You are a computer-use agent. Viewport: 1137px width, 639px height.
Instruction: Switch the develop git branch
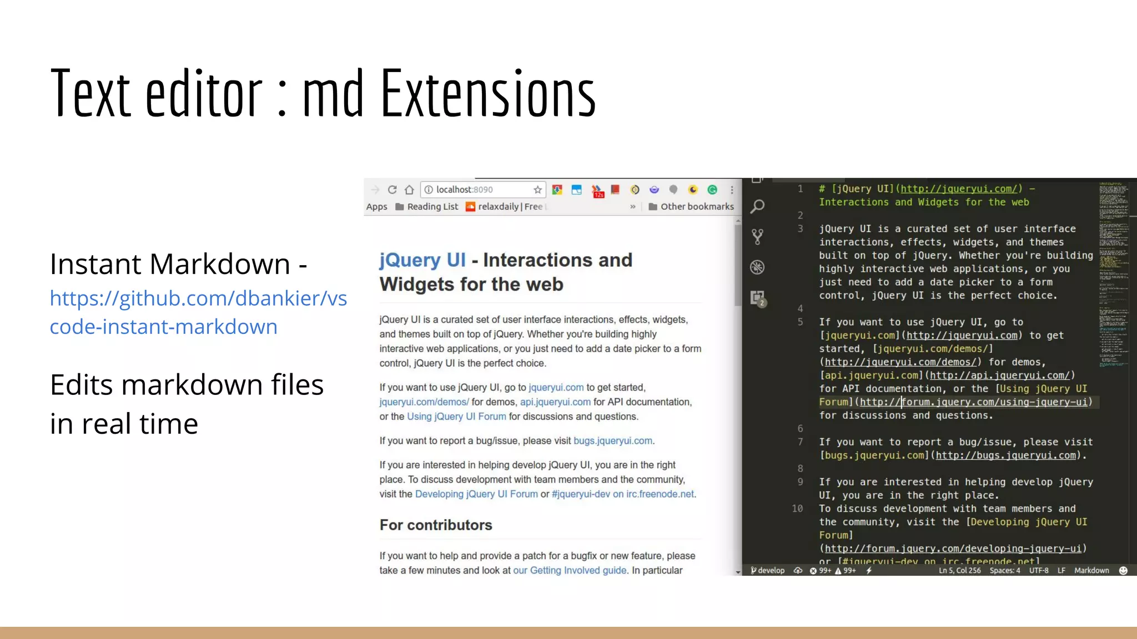click(x=768, y=570)
